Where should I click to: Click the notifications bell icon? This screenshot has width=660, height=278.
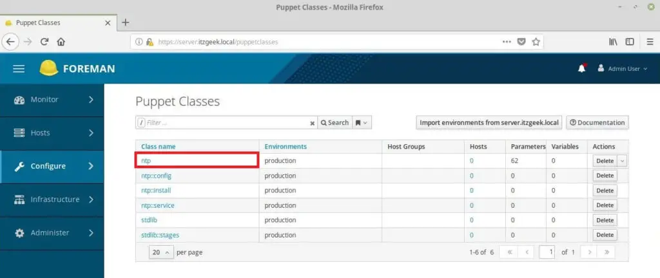pos(581,68)
